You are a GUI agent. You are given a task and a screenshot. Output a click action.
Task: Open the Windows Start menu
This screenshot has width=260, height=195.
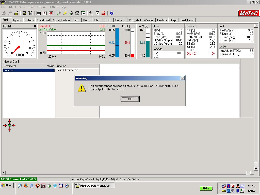point(7,185)
